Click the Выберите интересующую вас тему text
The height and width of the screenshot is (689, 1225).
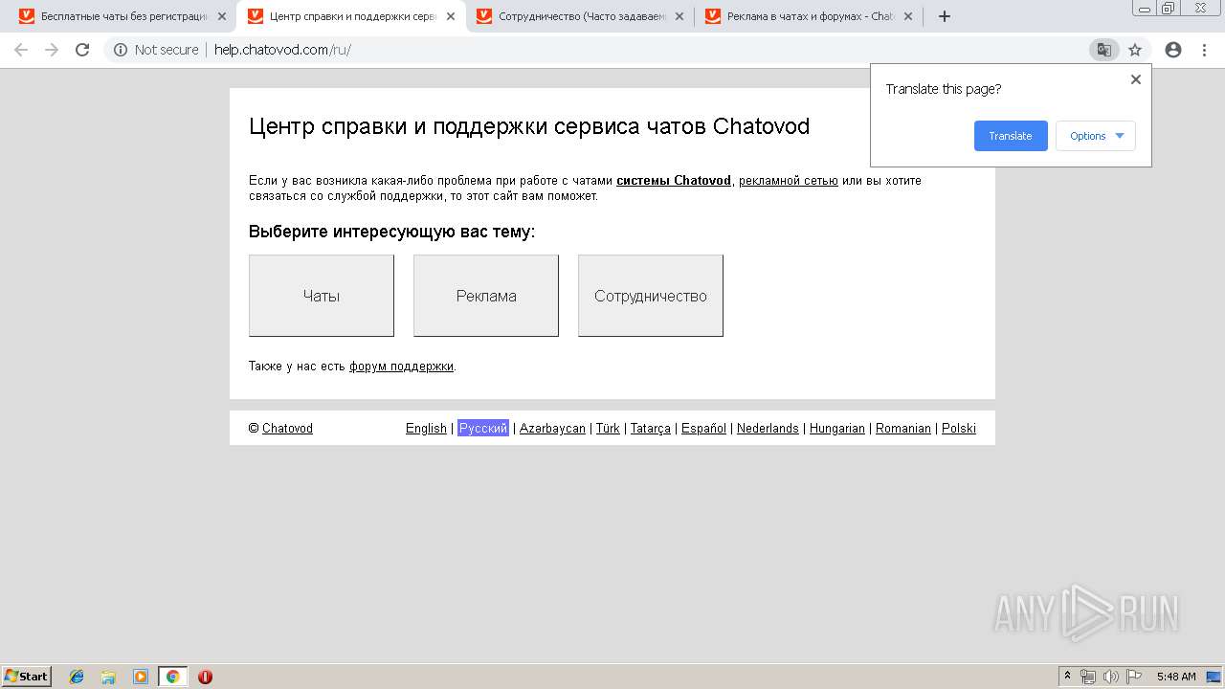(392, 232)
